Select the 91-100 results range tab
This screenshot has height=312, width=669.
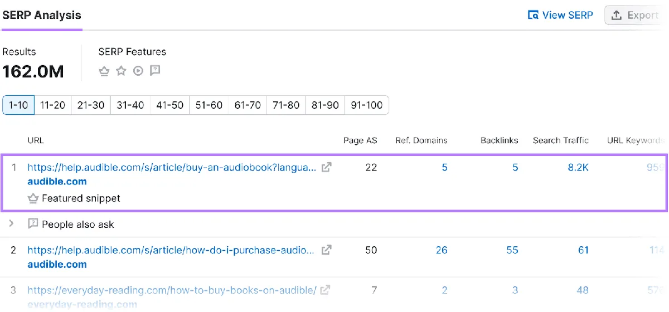point(367,105)
